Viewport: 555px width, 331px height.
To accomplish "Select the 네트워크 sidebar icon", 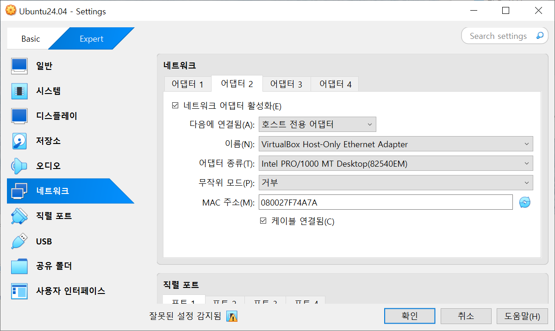I will (x=19, y=191).
